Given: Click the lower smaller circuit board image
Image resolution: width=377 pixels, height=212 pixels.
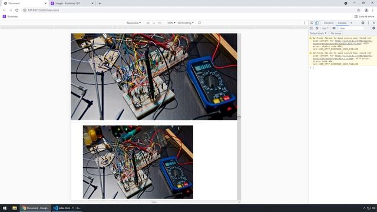Looking at the screenshot, I should click(138, 162).
